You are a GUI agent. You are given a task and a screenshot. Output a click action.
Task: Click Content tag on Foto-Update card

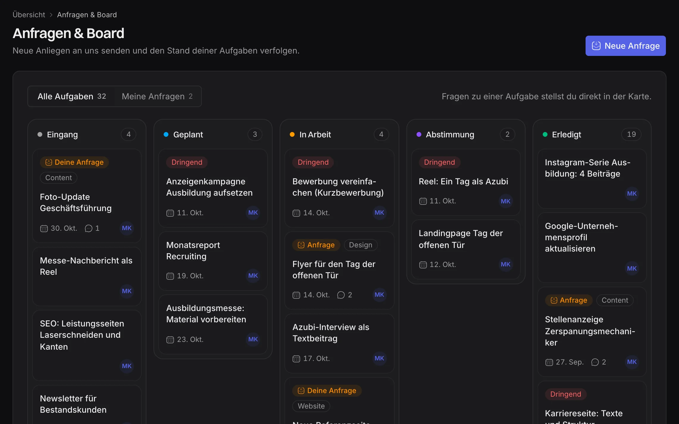pyautogui.click(x=59, y=178)
